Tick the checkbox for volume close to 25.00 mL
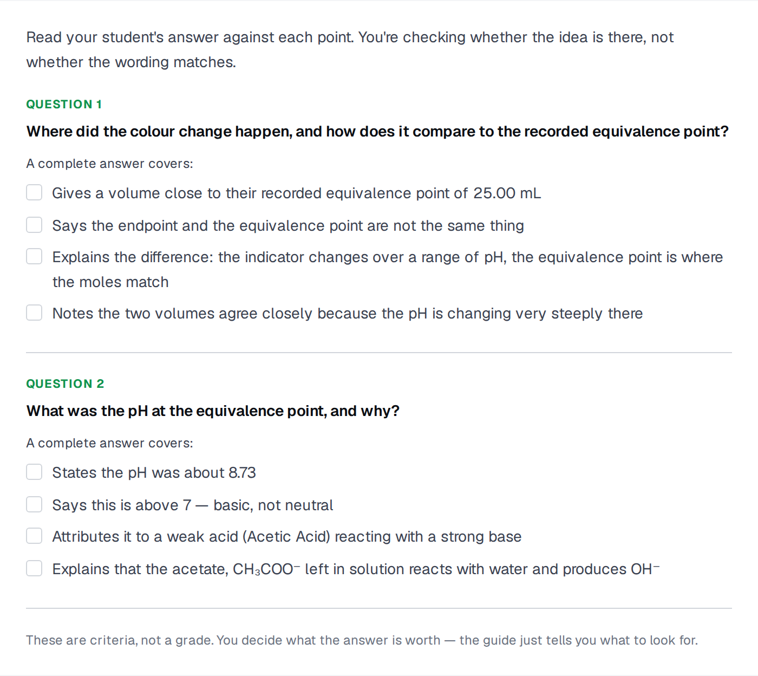This screenshot has width=758, height=676. click(34, 192)
